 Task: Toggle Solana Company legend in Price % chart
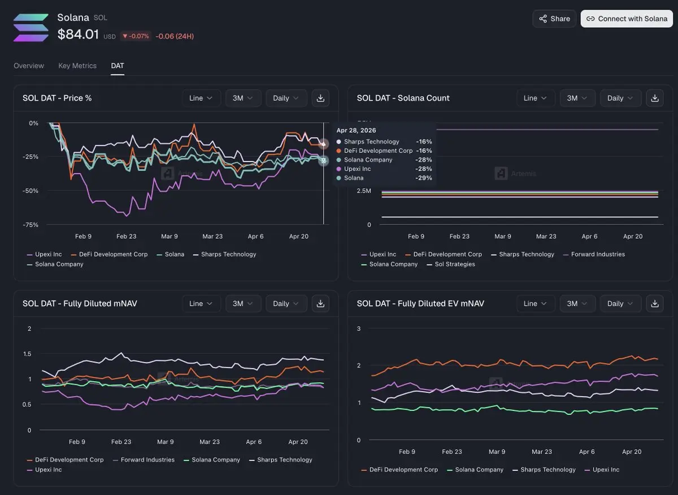click(55, 264)
